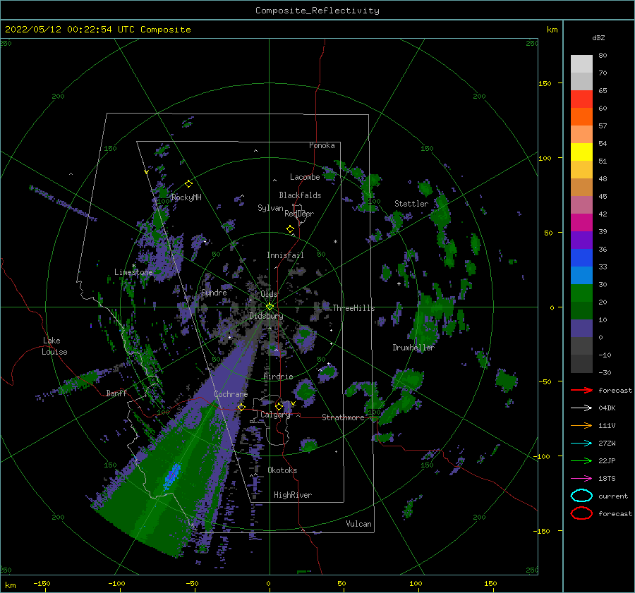Click the yellow diamond marker above Calgary
Image resolution: width=635 pixels, height=593 pixels.
[279, 406]
